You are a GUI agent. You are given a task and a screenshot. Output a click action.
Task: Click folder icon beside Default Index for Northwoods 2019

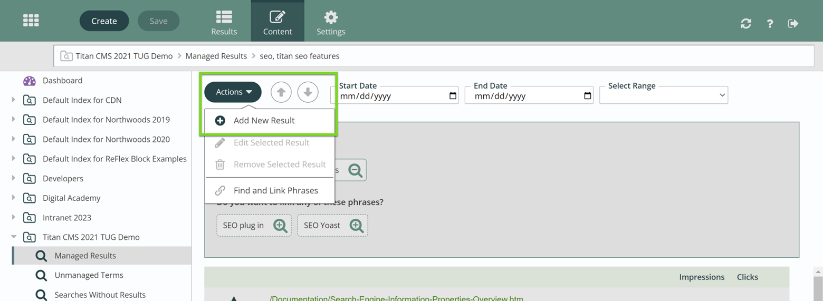click(30, 120)
